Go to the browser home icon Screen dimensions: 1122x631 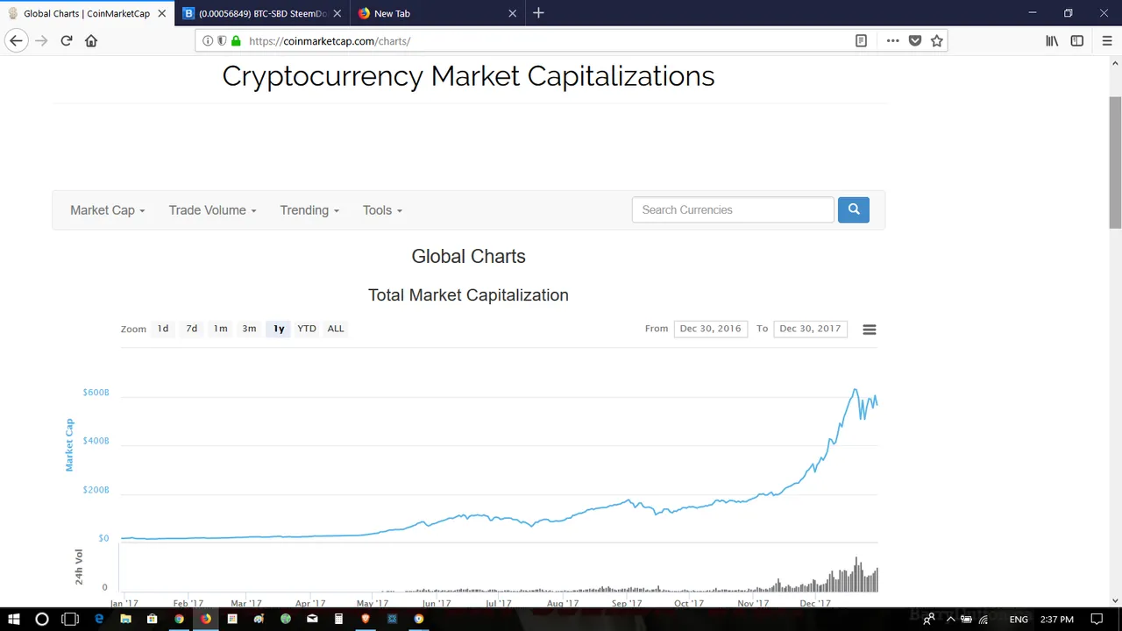pos(91,40)
